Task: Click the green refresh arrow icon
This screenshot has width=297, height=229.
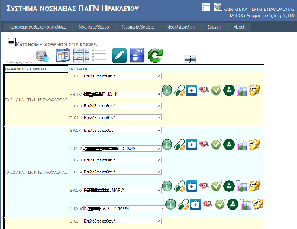Action: [x=155, y=55]
